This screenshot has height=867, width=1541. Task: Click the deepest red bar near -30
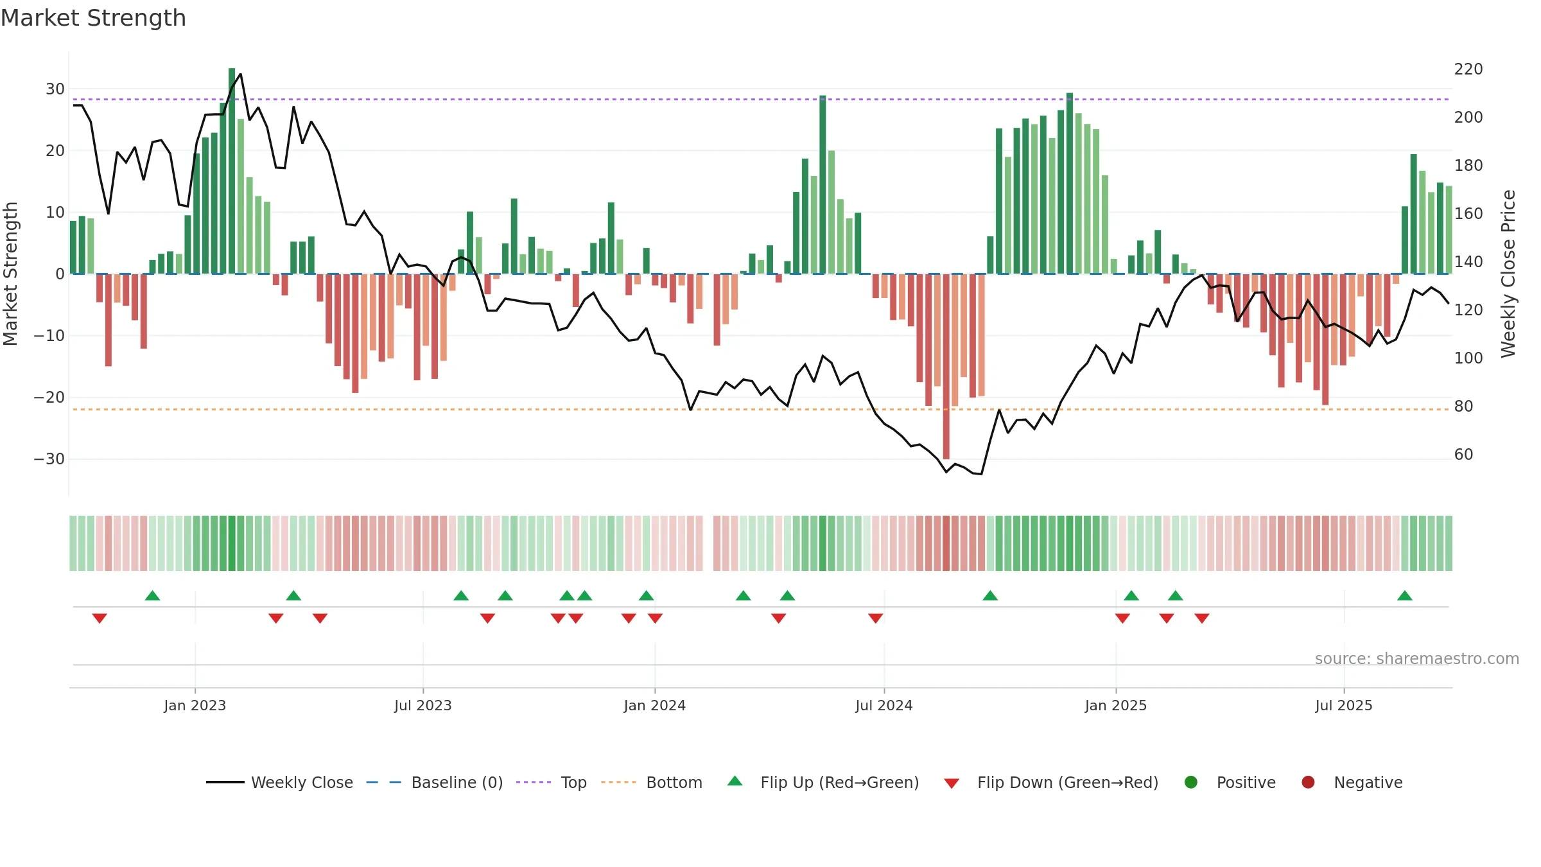[946, 367]
